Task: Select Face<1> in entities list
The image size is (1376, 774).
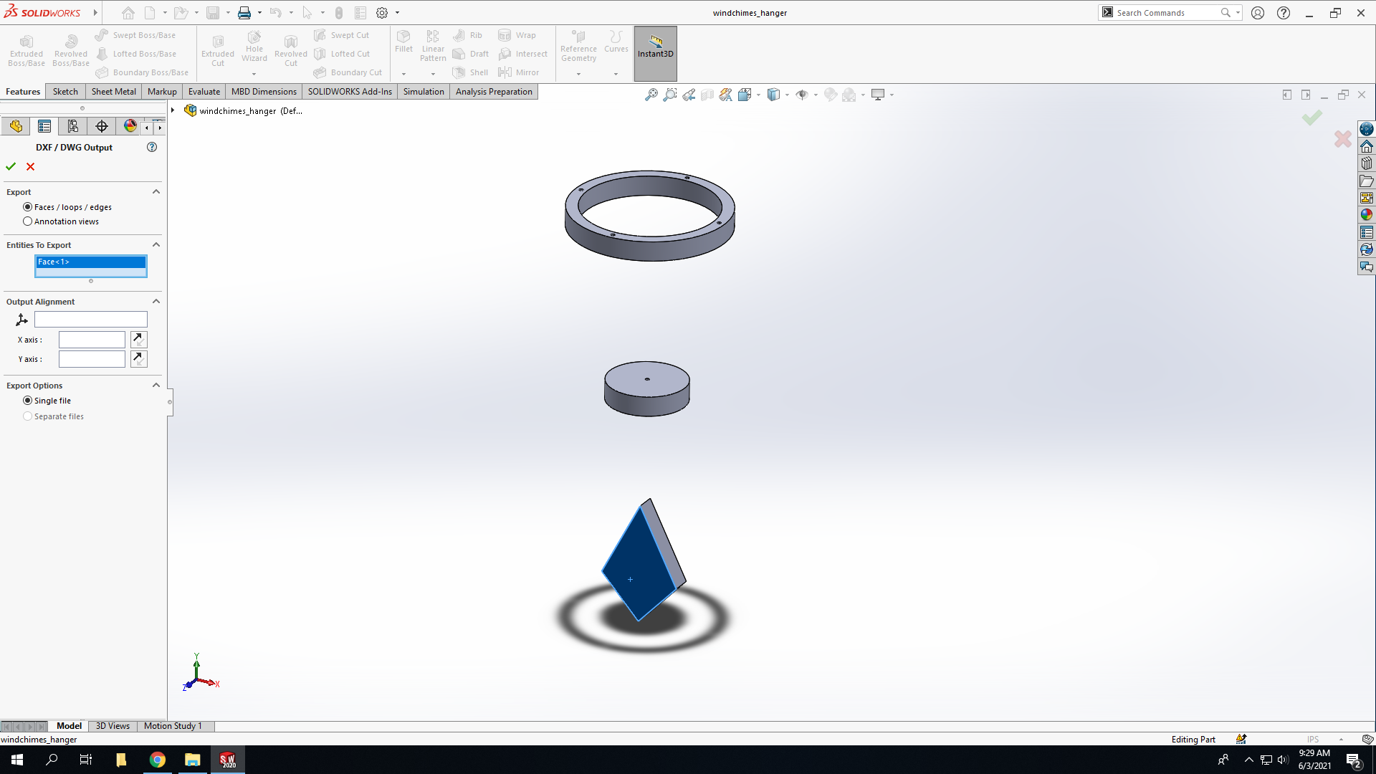Action: pyautogui.click(x=91, y=262)
